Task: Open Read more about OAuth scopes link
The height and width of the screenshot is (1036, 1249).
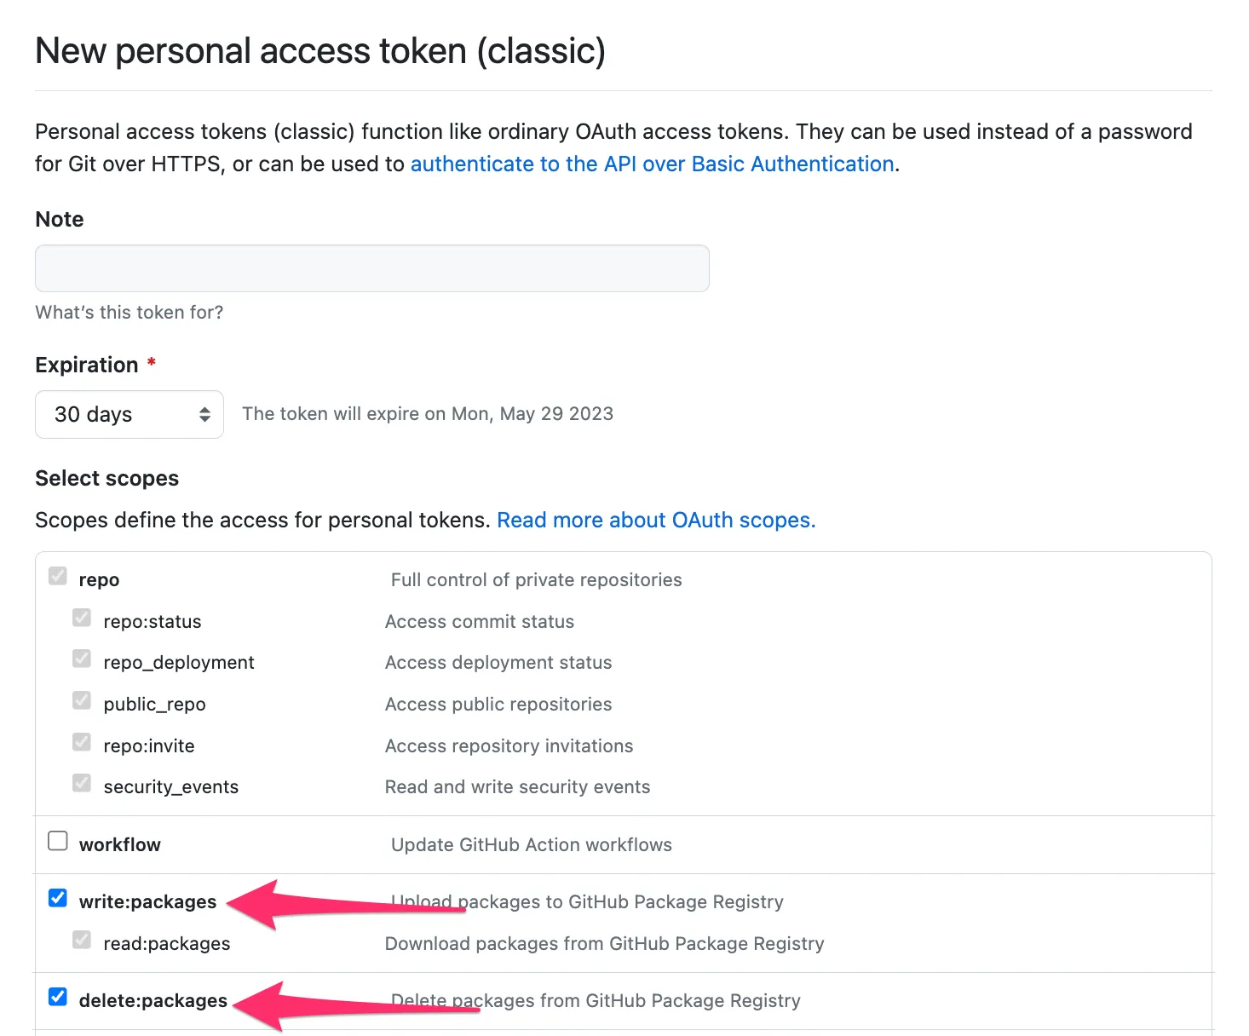Action: (656, 520)
